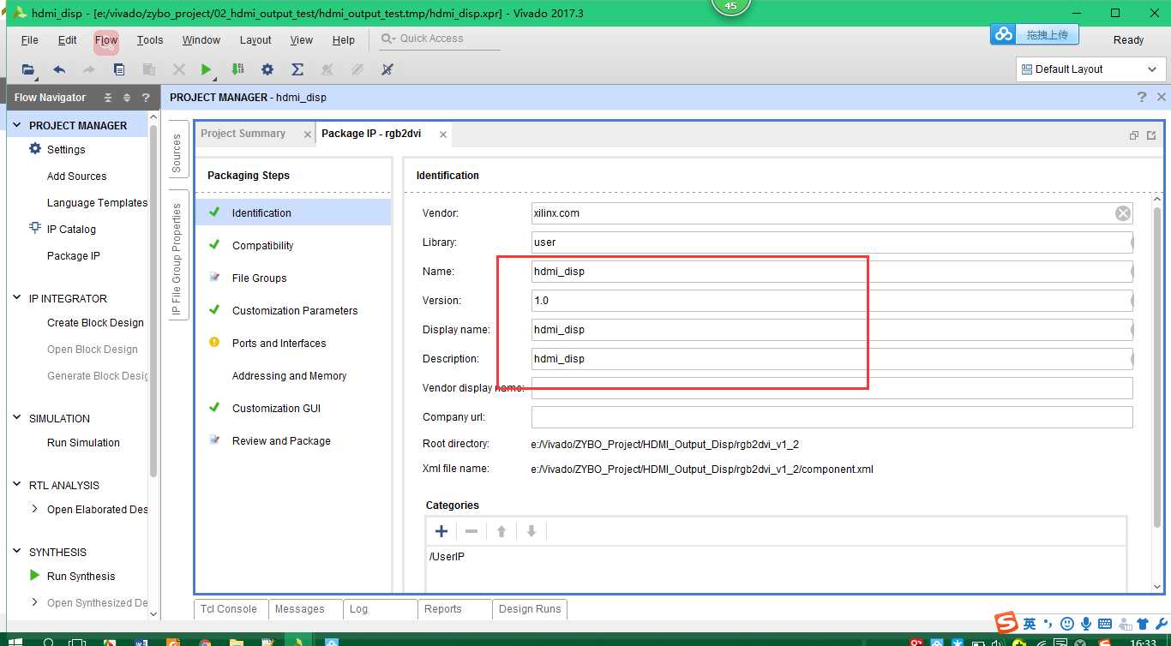
Task: Collapse the PROJECT MANAGER section
Action: tap(17, 125)
